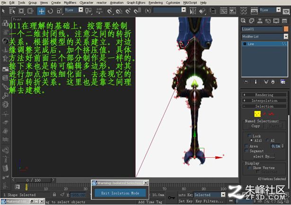Activate the Select and Rotate tool

pyautogui.click(x=50, y=11)
